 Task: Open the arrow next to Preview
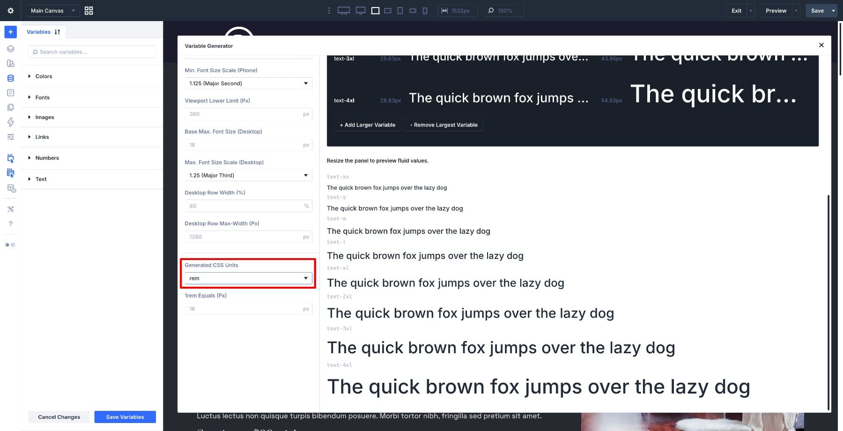coord(796,10)
